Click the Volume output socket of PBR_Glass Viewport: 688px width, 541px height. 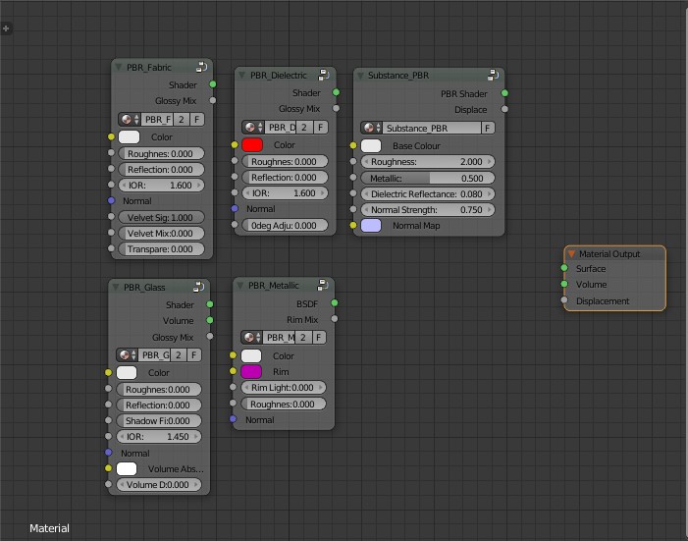[210, 320]
